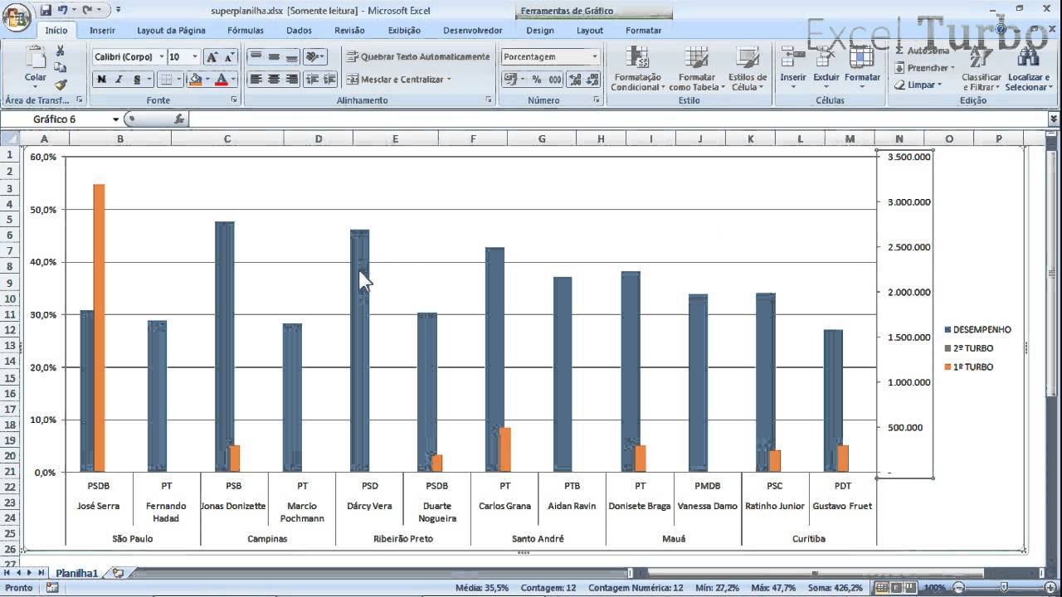Save the workbook from Quick Access toolbar

tap(46, 10)
